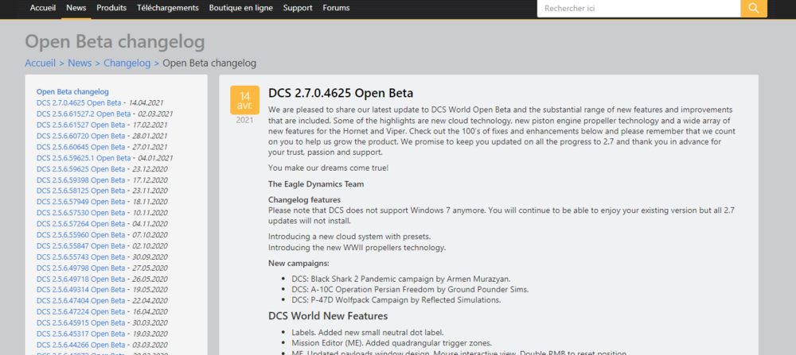Open Boutique en ligne menu item
Viewport: 796px width, 355px height.
click(x=241, y=8)
